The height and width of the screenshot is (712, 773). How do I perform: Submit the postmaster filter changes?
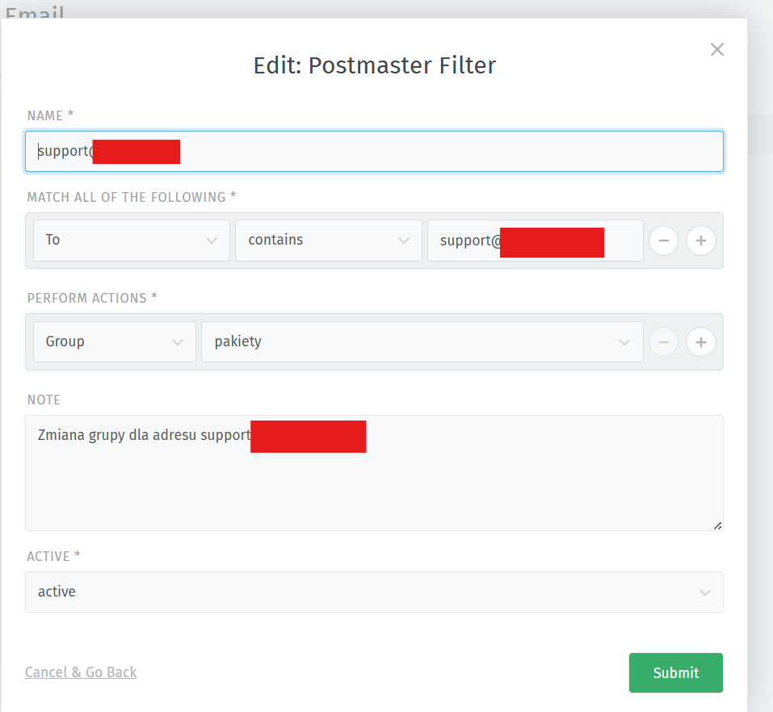[x=675, y=672]
